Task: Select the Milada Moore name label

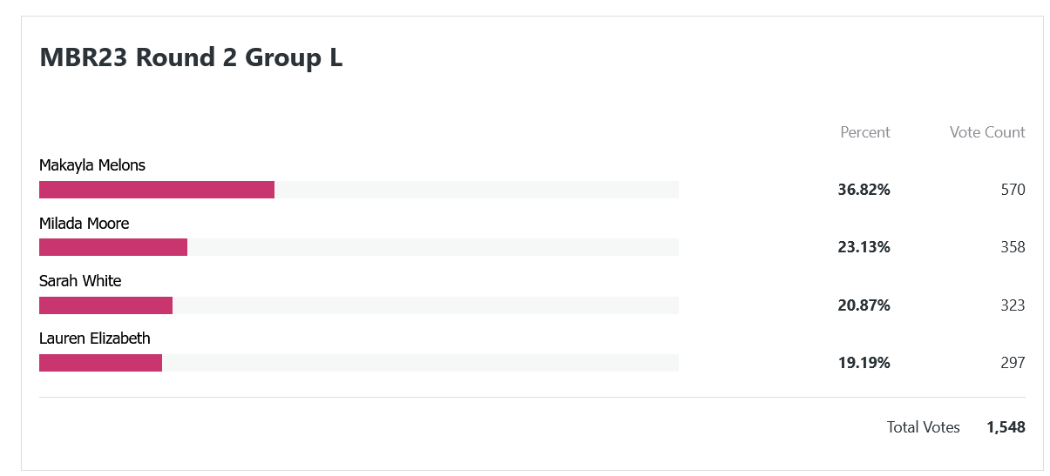Action: (84, 224)
